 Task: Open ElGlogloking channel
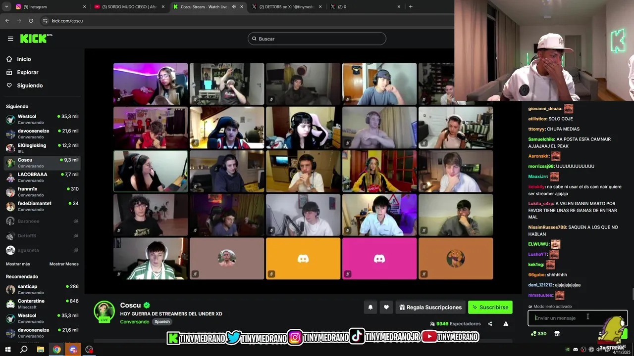(42, 148)
